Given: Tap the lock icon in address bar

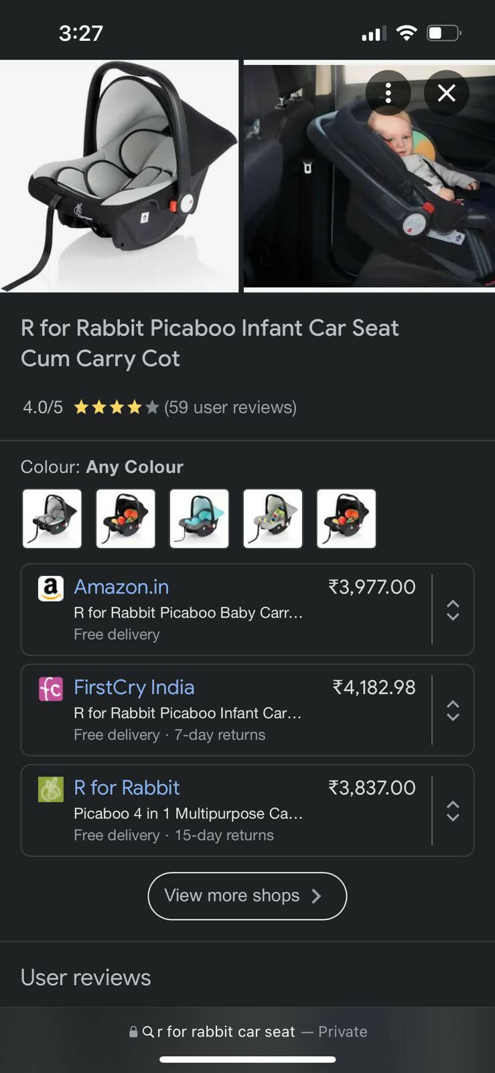Looking at the screenshot, I should (133, 1031).
